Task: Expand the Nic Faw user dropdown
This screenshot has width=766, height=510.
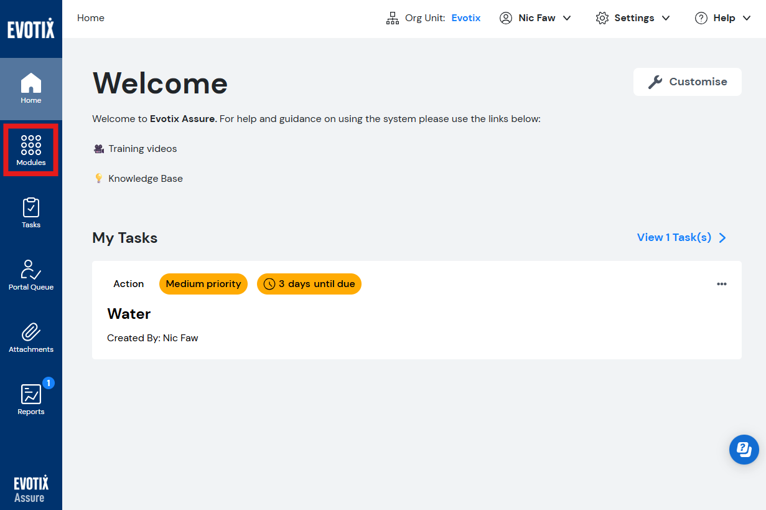Action: coord(567,18)
